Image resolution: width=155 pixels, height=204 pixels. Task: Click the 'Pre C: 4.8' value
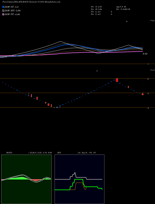[x=96, y=14]
